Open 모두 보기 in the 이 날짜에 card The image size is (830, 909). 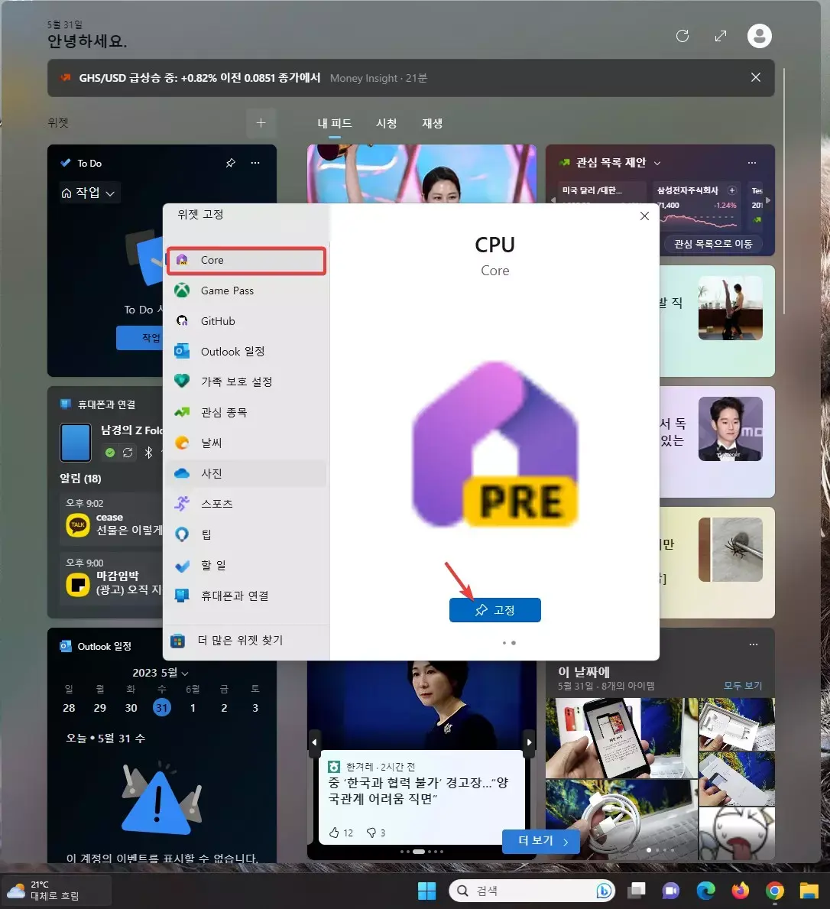point(744,686)
